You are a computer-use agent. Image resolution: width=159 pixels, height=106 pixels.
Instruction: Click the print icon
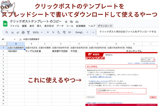click(23, 32)
